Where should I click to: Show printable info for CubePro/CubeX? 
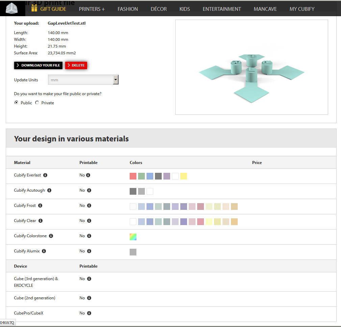click(x=89, y=313)
